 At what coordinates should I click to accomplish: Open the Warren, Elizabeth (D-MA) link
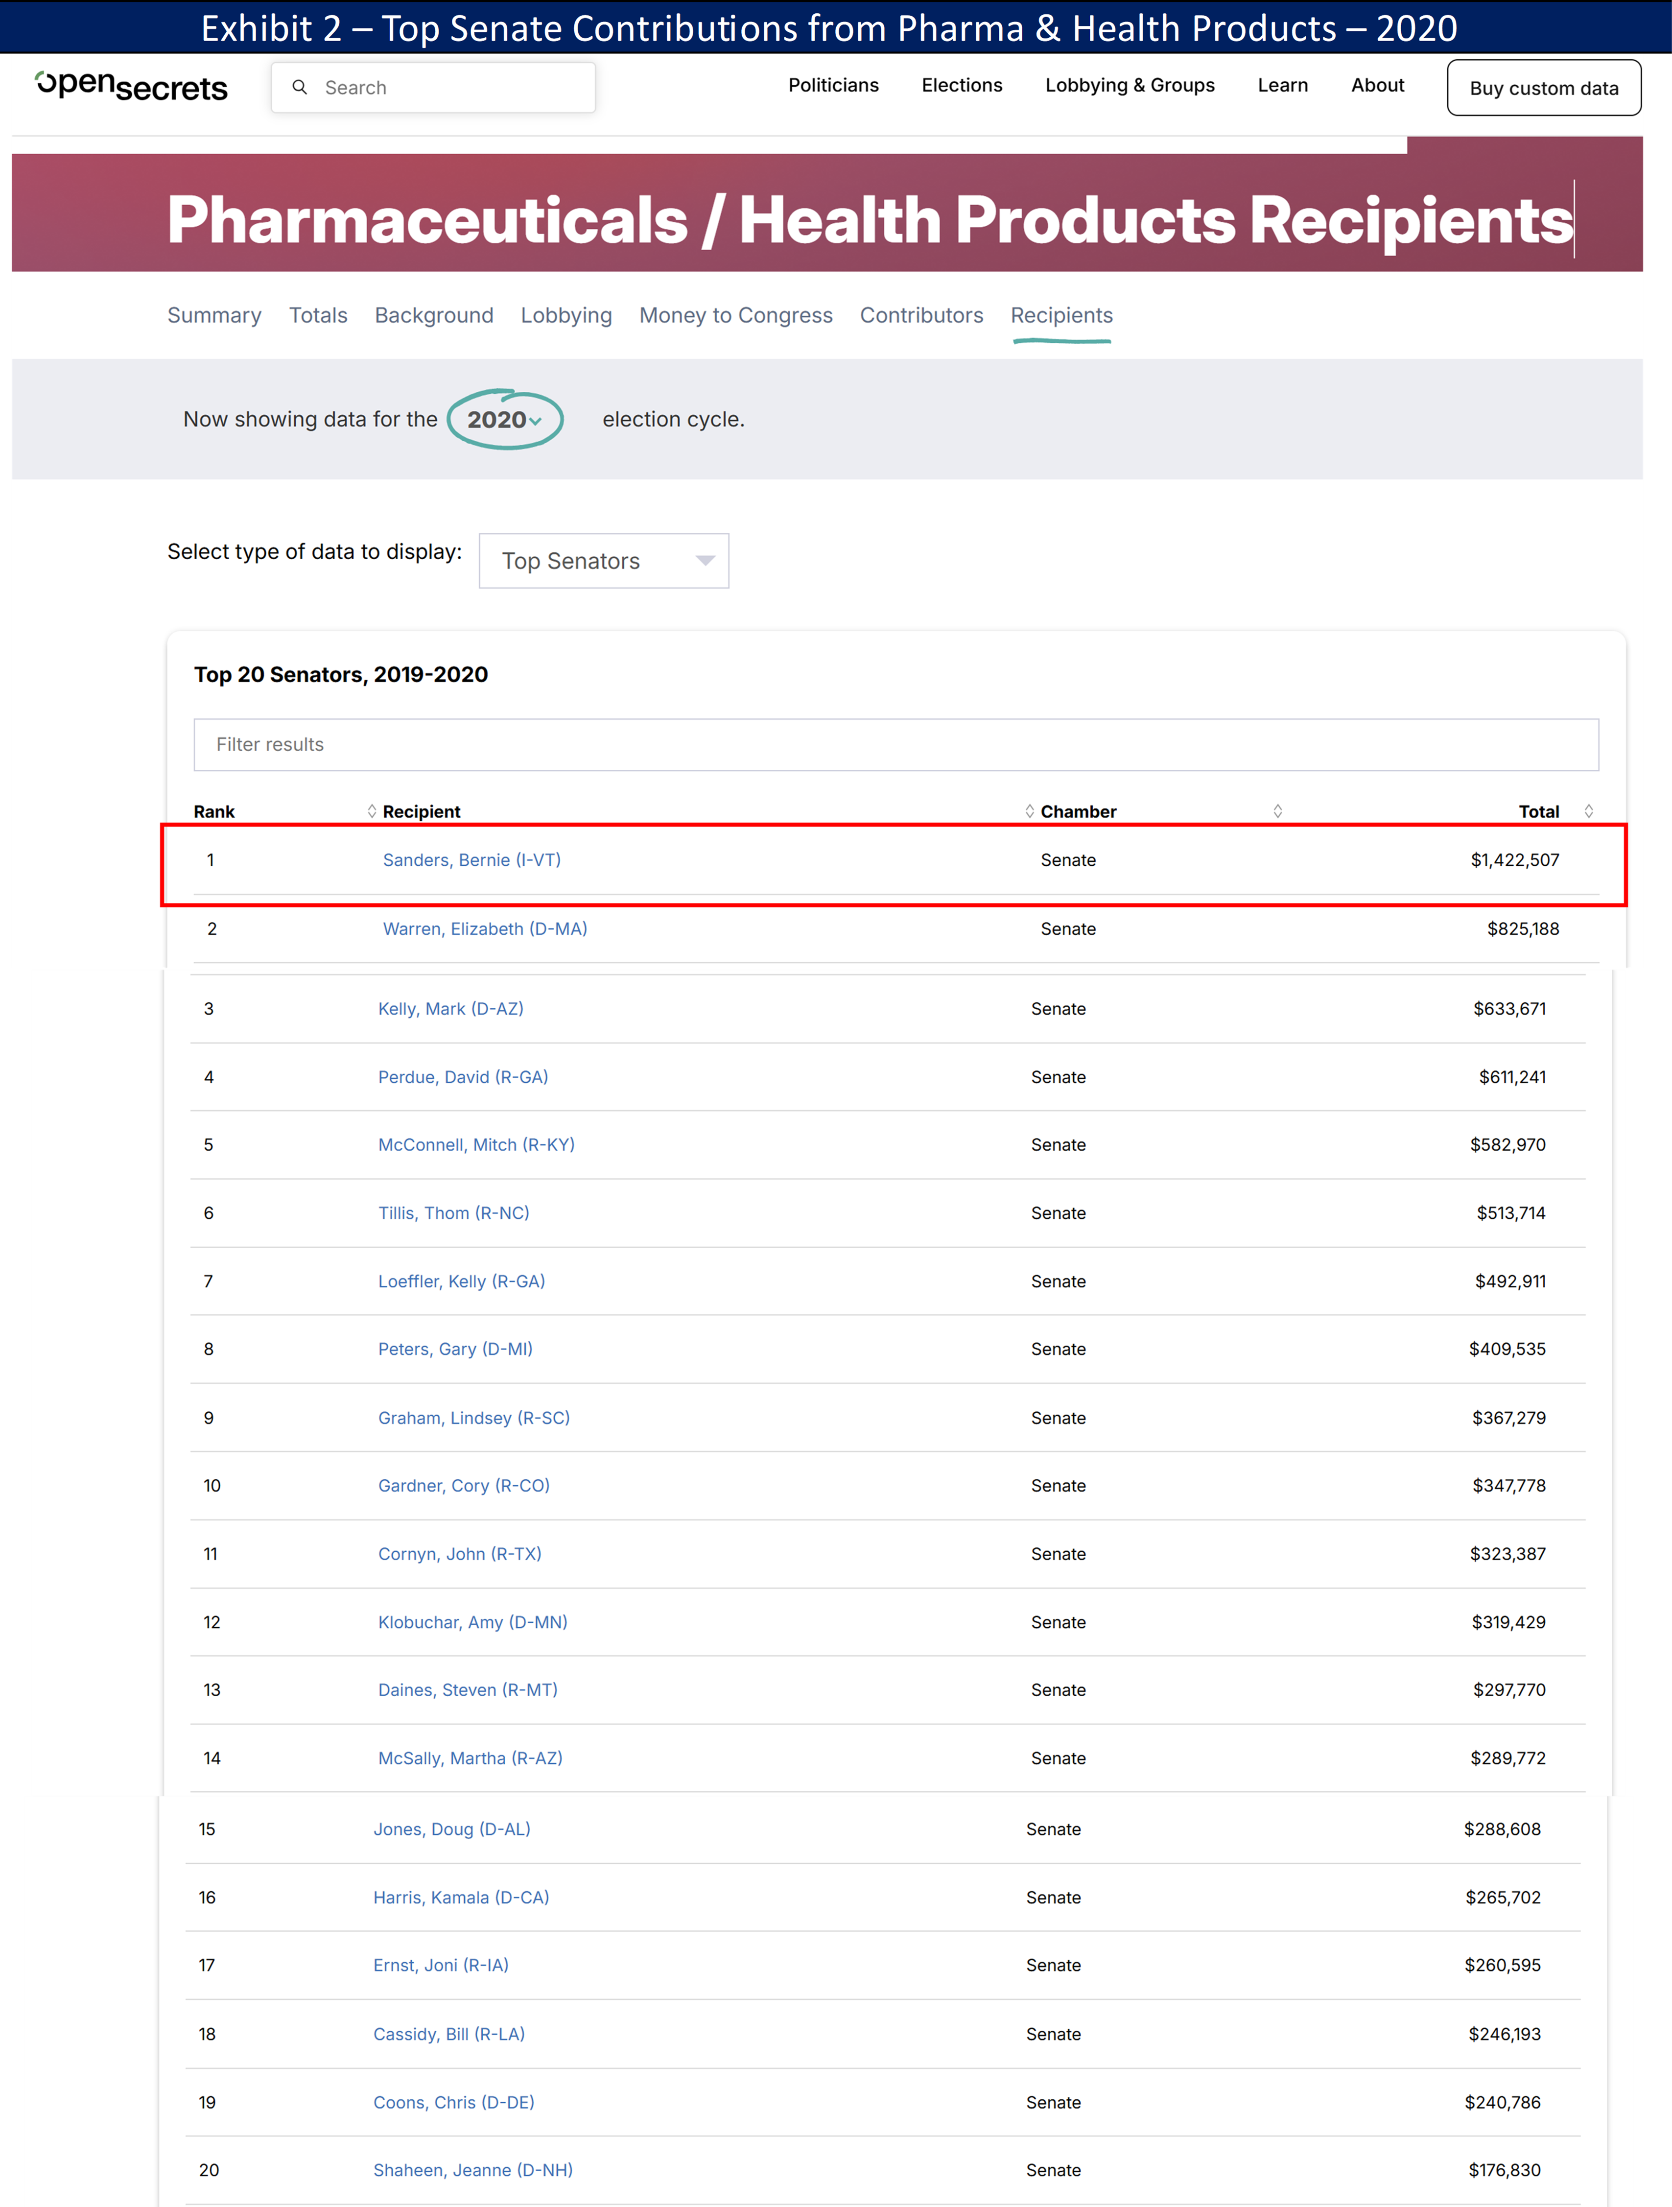tap(485, 929)
